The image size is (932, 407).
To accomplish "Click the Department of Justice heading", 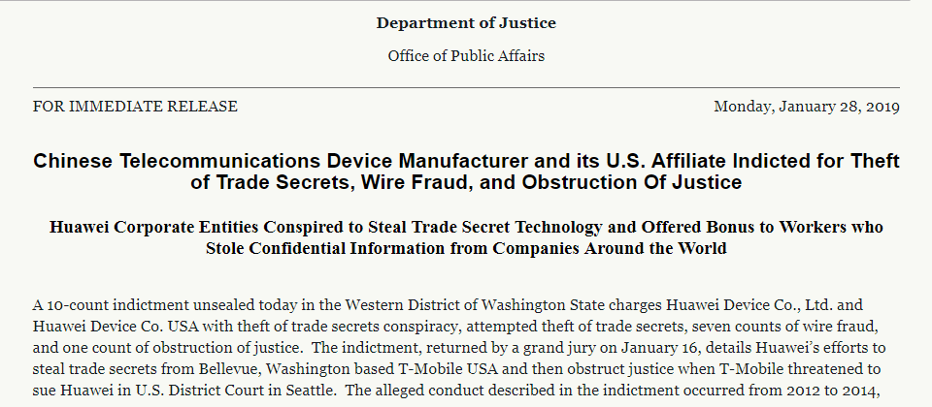I will click(x=466, y=23).
